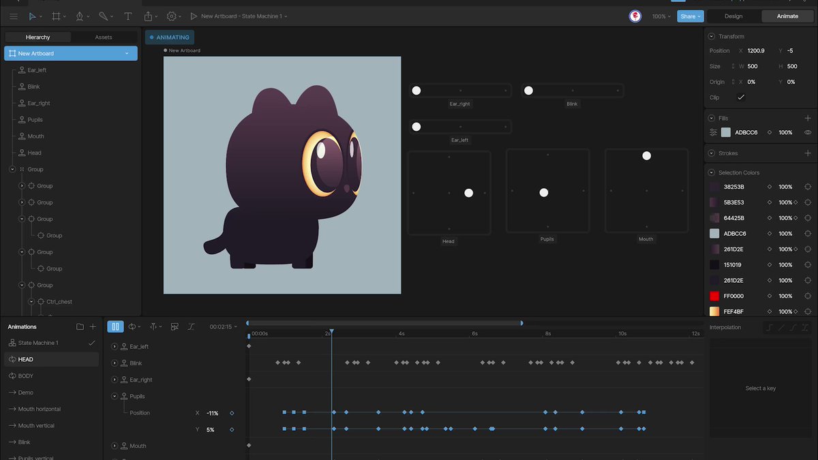Open the zoom 100% dropdown
This screenshot has height=460, width=818.
[661, 16]
